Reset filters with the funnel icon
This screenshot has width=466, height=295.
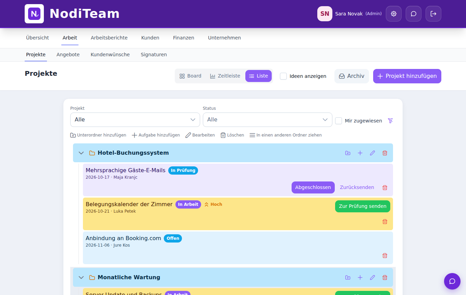coord(390,121)
